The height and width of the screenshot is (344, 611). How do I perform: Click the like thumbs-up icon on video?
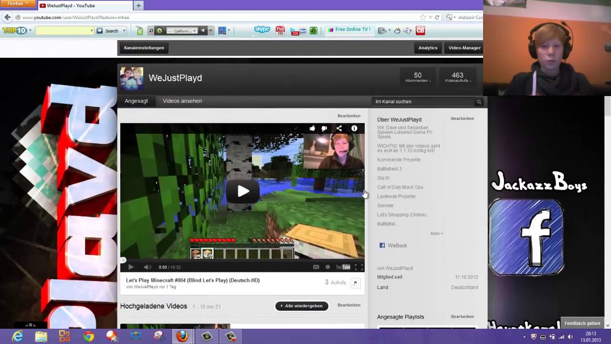(x=312, y=128)
